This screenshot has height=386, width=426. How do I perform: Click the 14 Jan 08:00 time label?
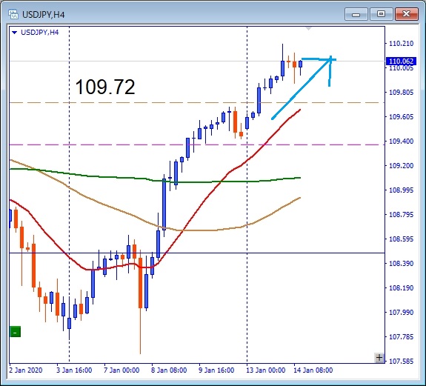pyautogui.click(x=313, y=370)
